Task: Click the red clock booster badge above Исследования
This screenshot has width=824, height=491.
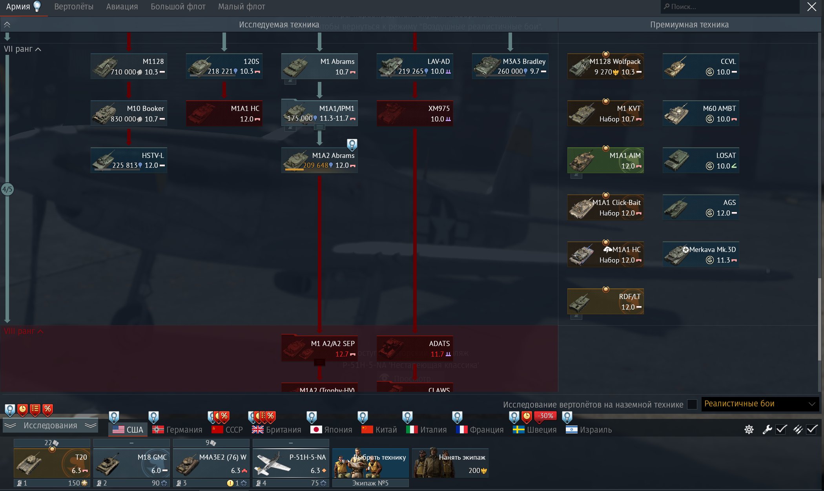Action: point(22,410)
